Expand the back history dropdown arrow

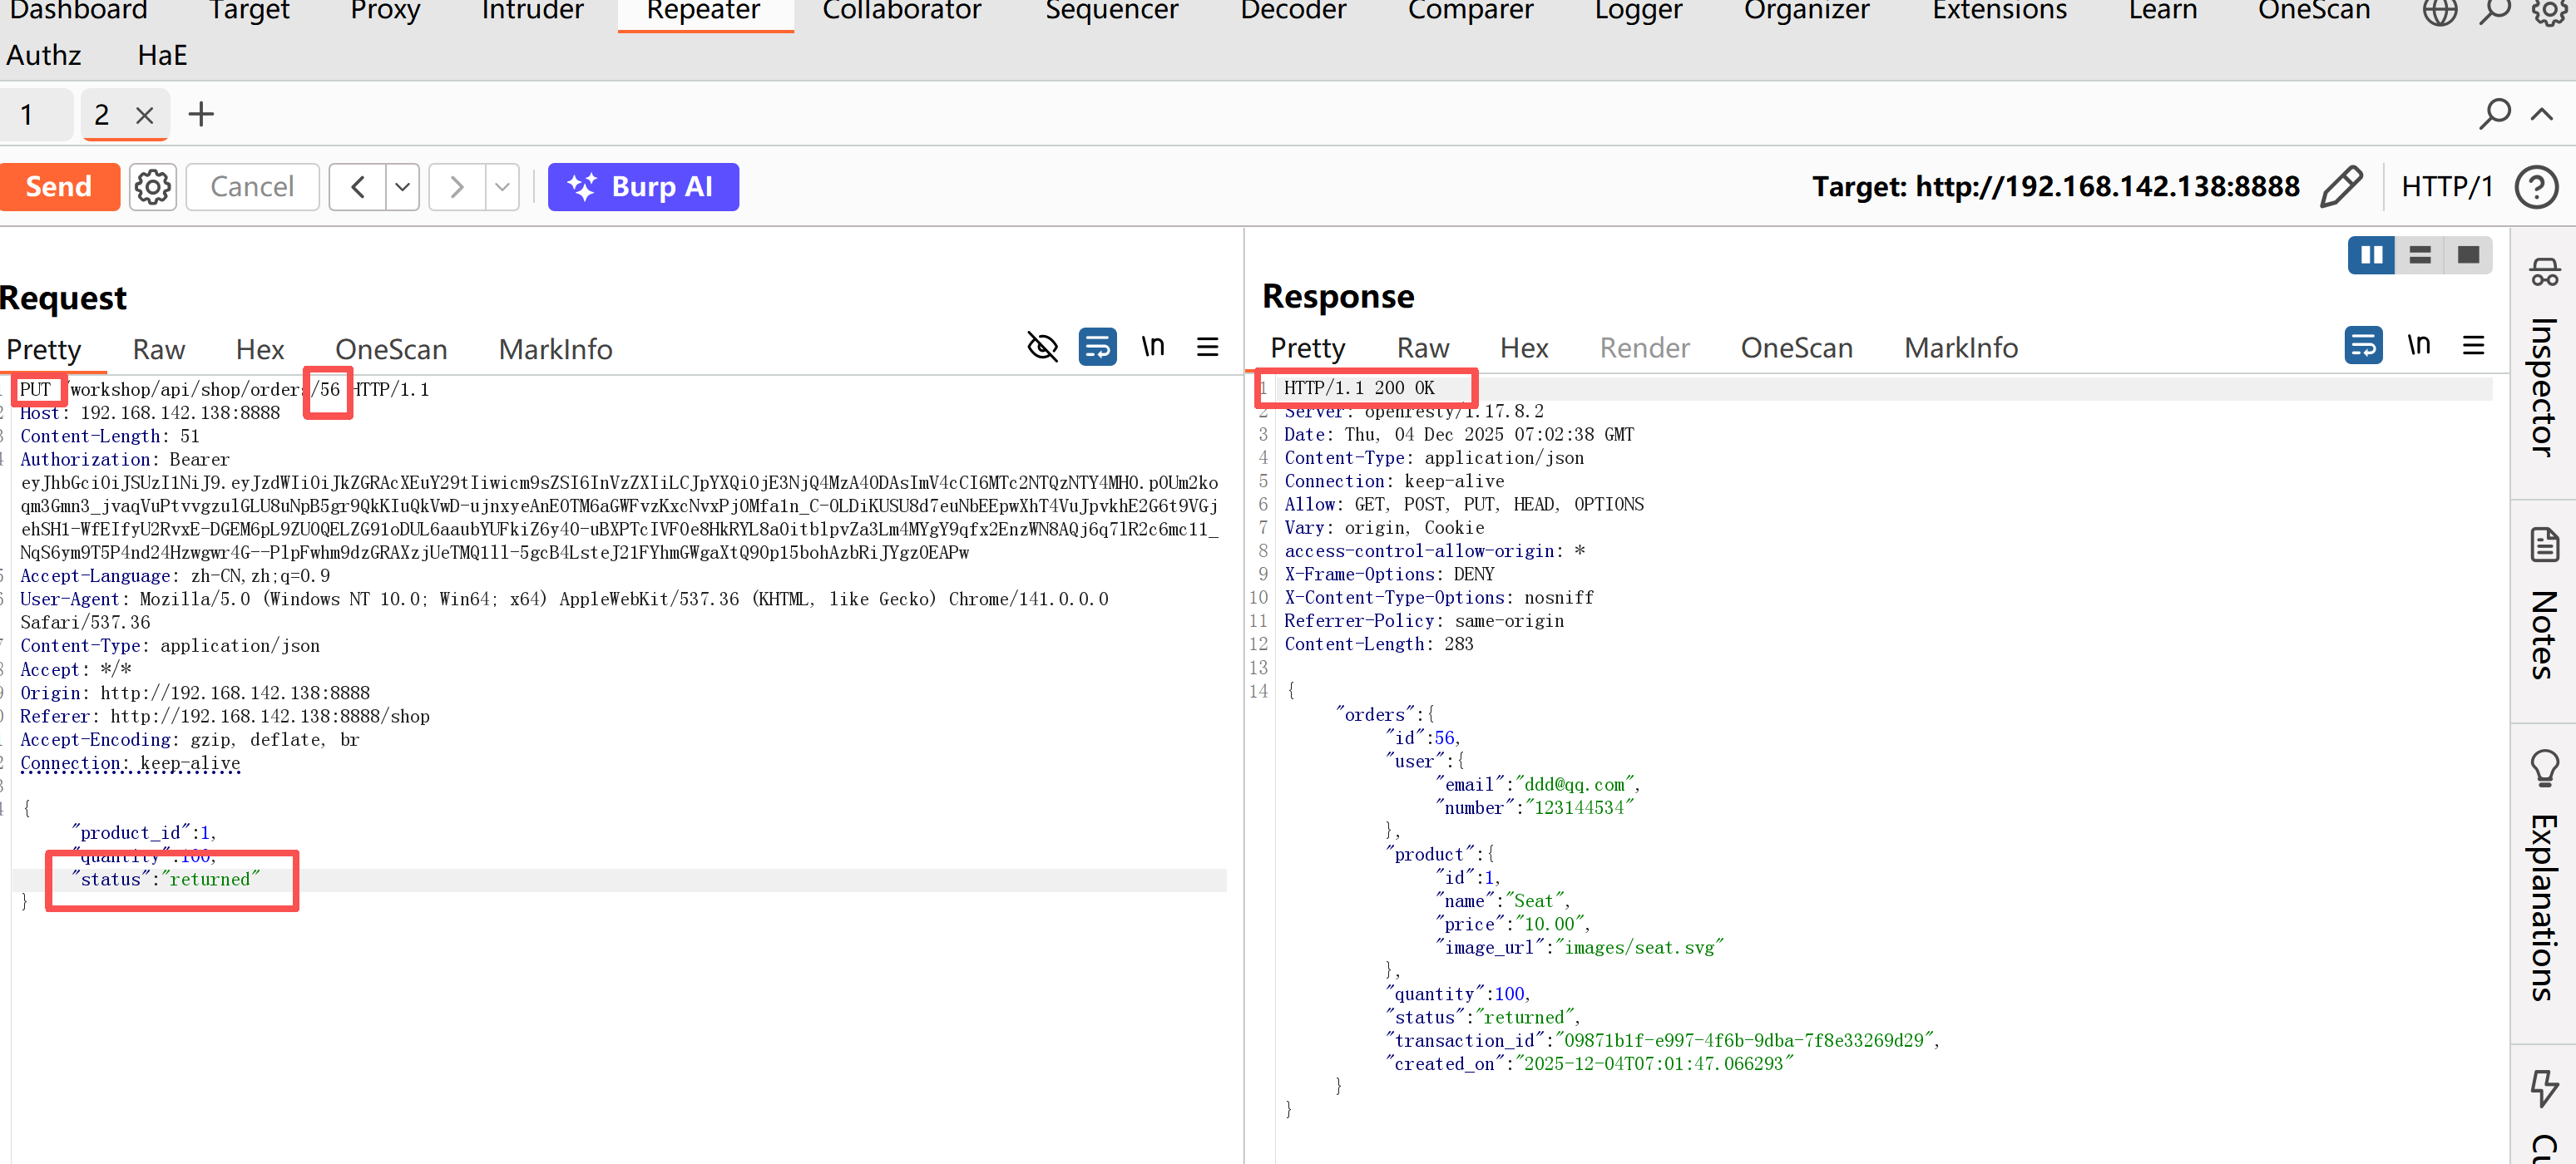tap(402, 187)
